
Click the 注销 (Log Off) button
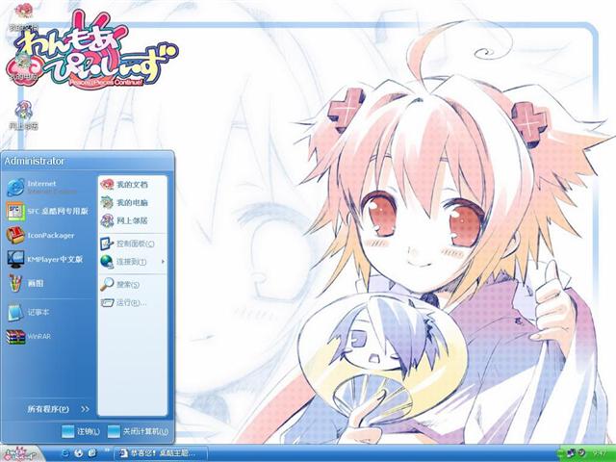coord(81,431)
